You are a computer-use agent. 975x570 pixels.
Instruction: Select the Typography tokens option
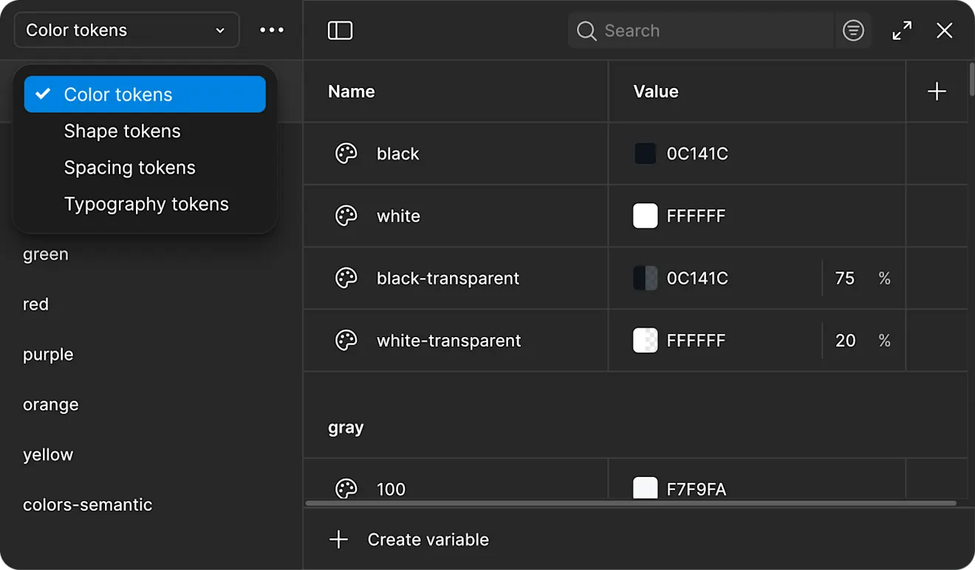pyautogui.click(x=146, y=203)
